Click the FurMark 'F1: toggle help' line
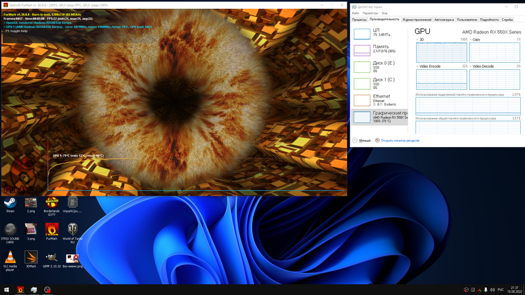The width and height of the screenshot is (525, 295). point(16,31)
